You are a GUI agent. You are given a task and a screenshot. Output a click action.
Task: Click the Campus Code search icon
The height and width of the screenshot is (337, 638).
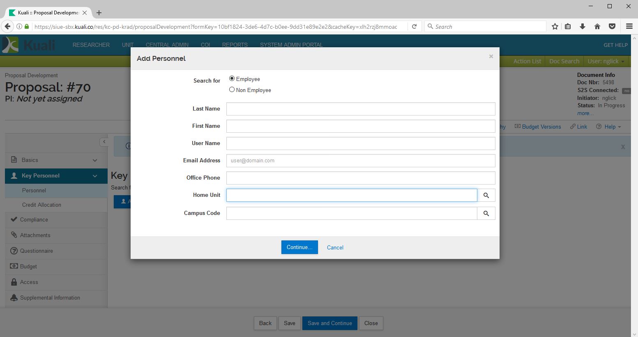[486, 213]
